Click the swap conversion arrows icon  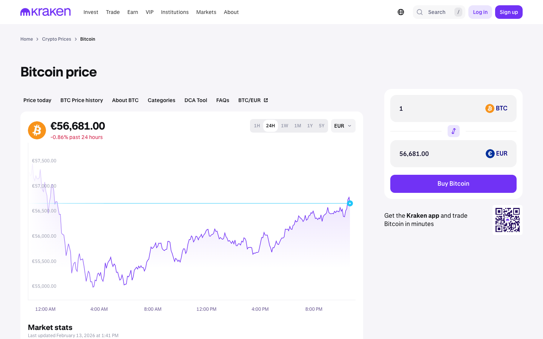453,131
